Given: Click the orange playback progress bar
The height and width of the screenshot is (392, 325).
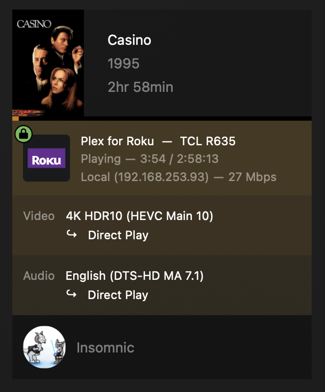Looking at the screenshot, I should coord(16,118).
